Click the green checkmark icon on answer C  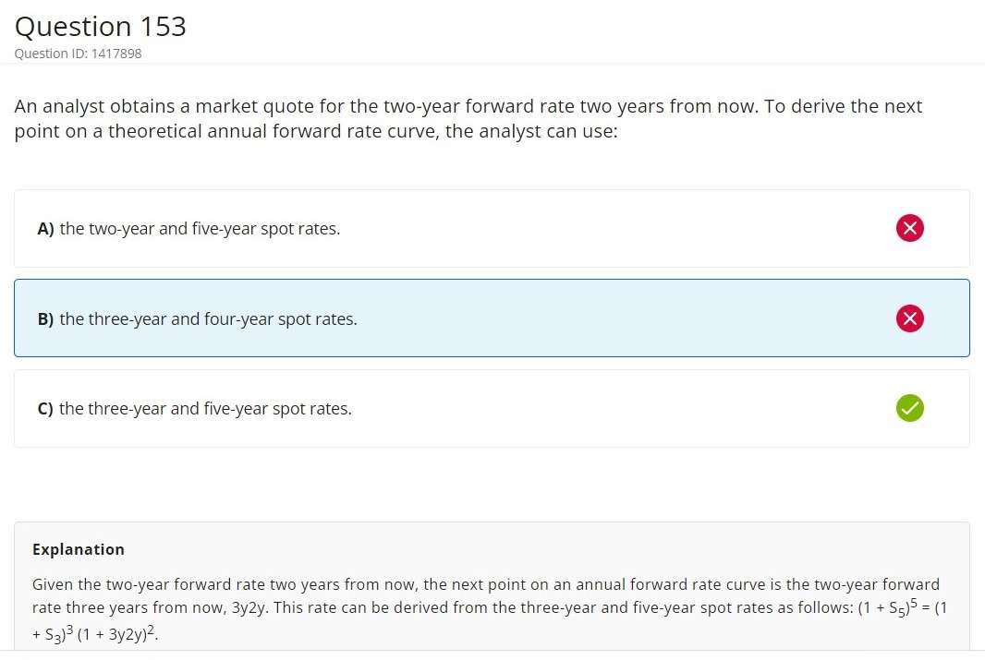pyautogui.click(x=909, y=407)
